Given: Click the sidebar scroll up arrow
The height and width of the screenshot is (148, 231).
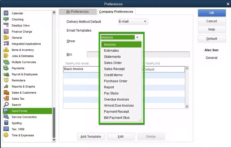Looking at the screenshot, I should point(54,12).
